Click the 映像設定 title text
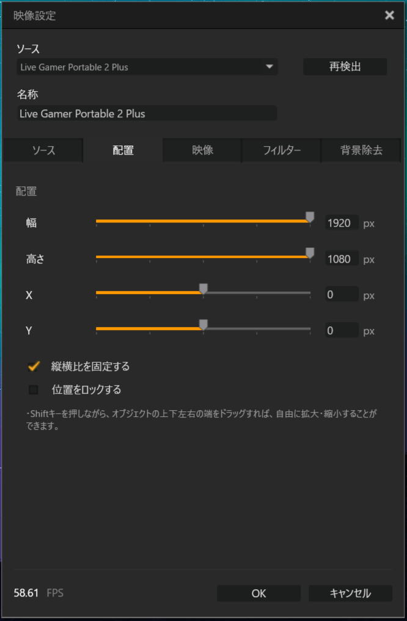The image size is (407, 621). [x=35, y=16]
